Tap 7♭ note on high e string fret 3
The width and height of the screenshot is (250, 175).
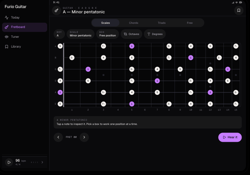(x=103, y=46)
